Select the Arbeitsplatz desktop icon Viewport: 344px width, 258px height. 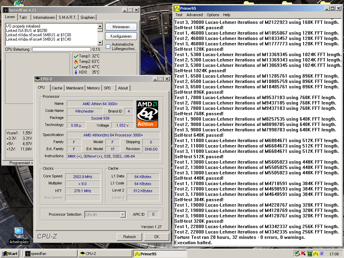pos(19,236)
